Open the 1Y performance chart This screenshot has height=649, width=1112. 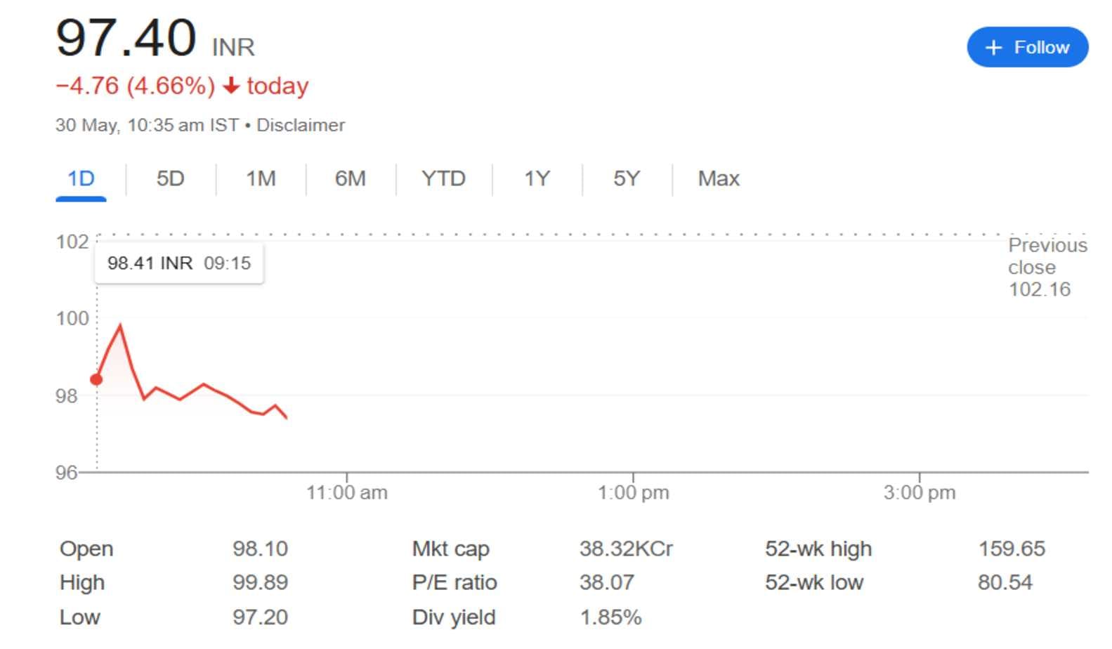click(x=537, y=178)
